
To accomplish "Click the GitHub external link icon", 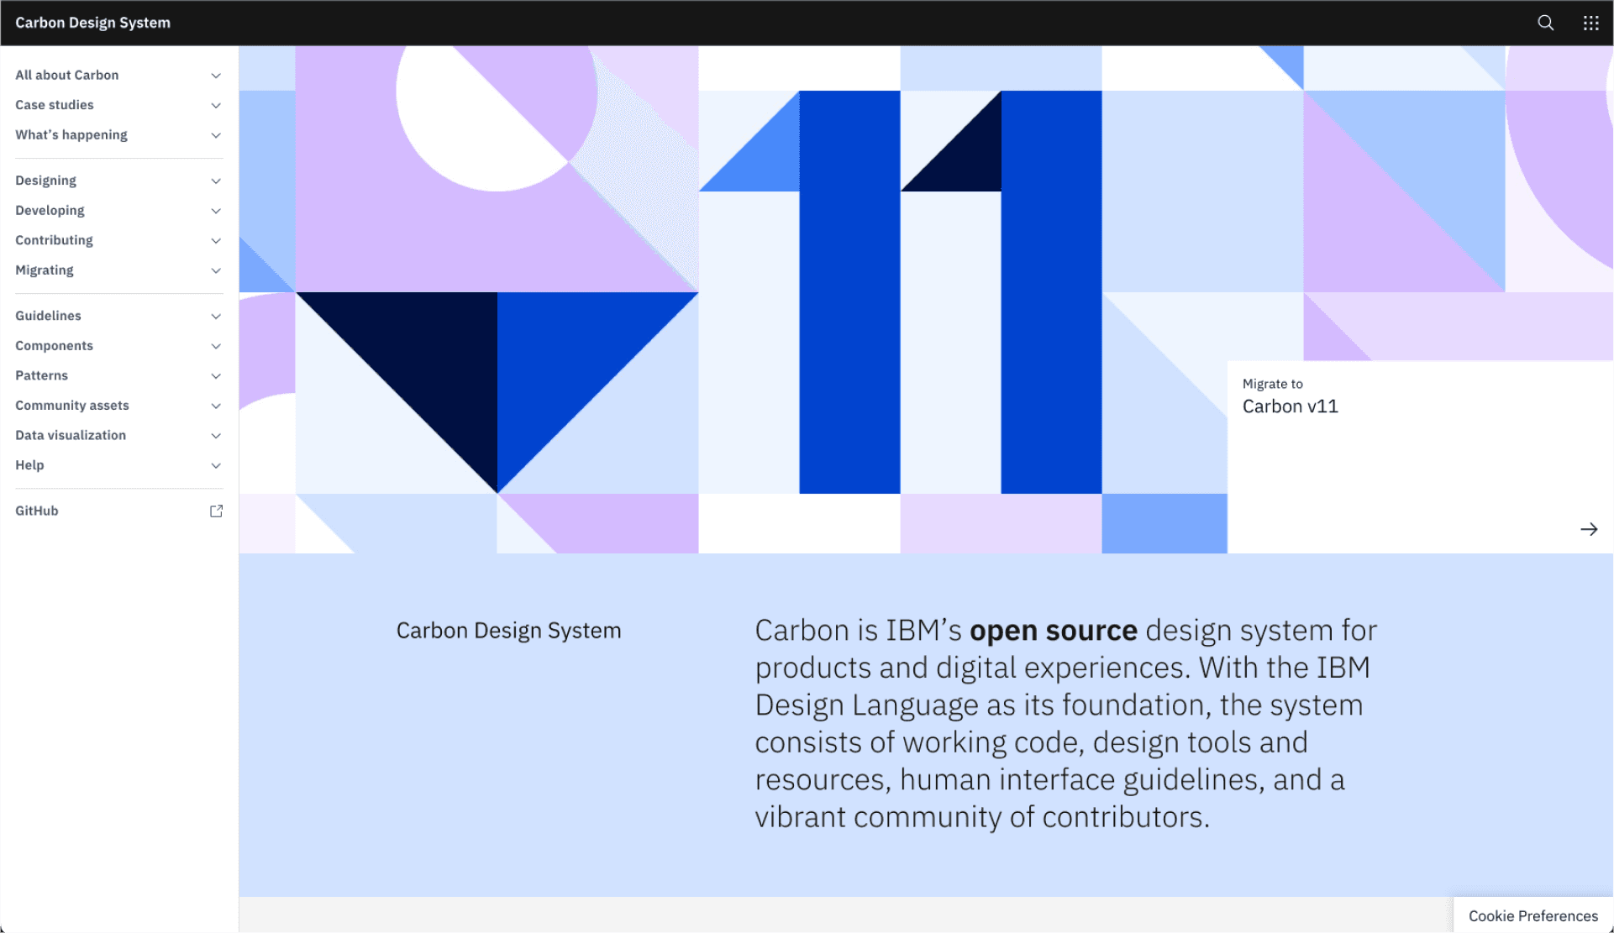I will click(216, 511).
